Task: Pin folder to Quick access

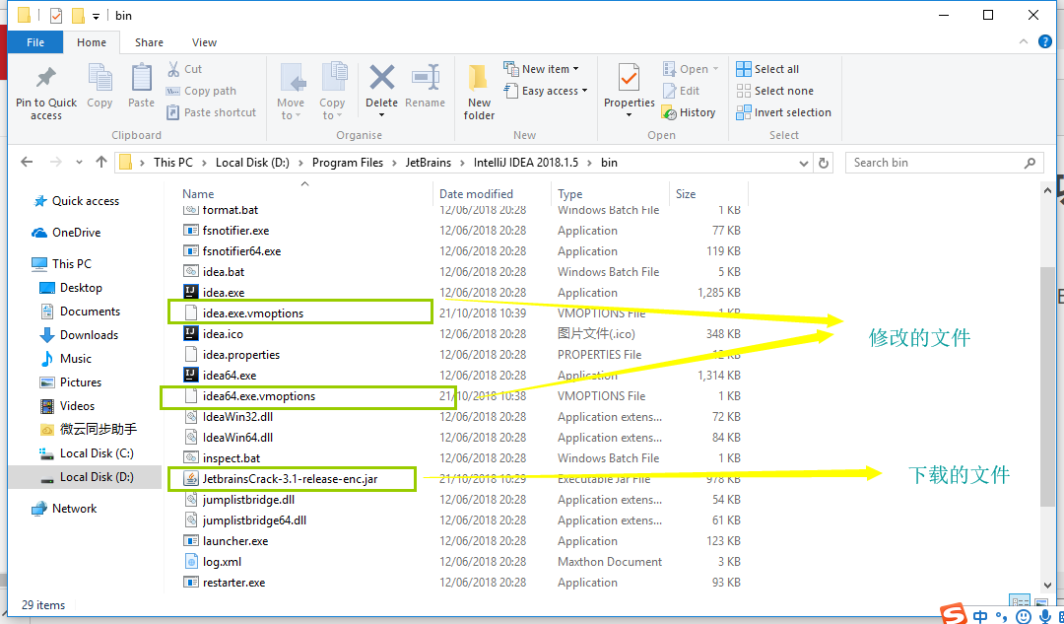Action: tap(46, 94)
